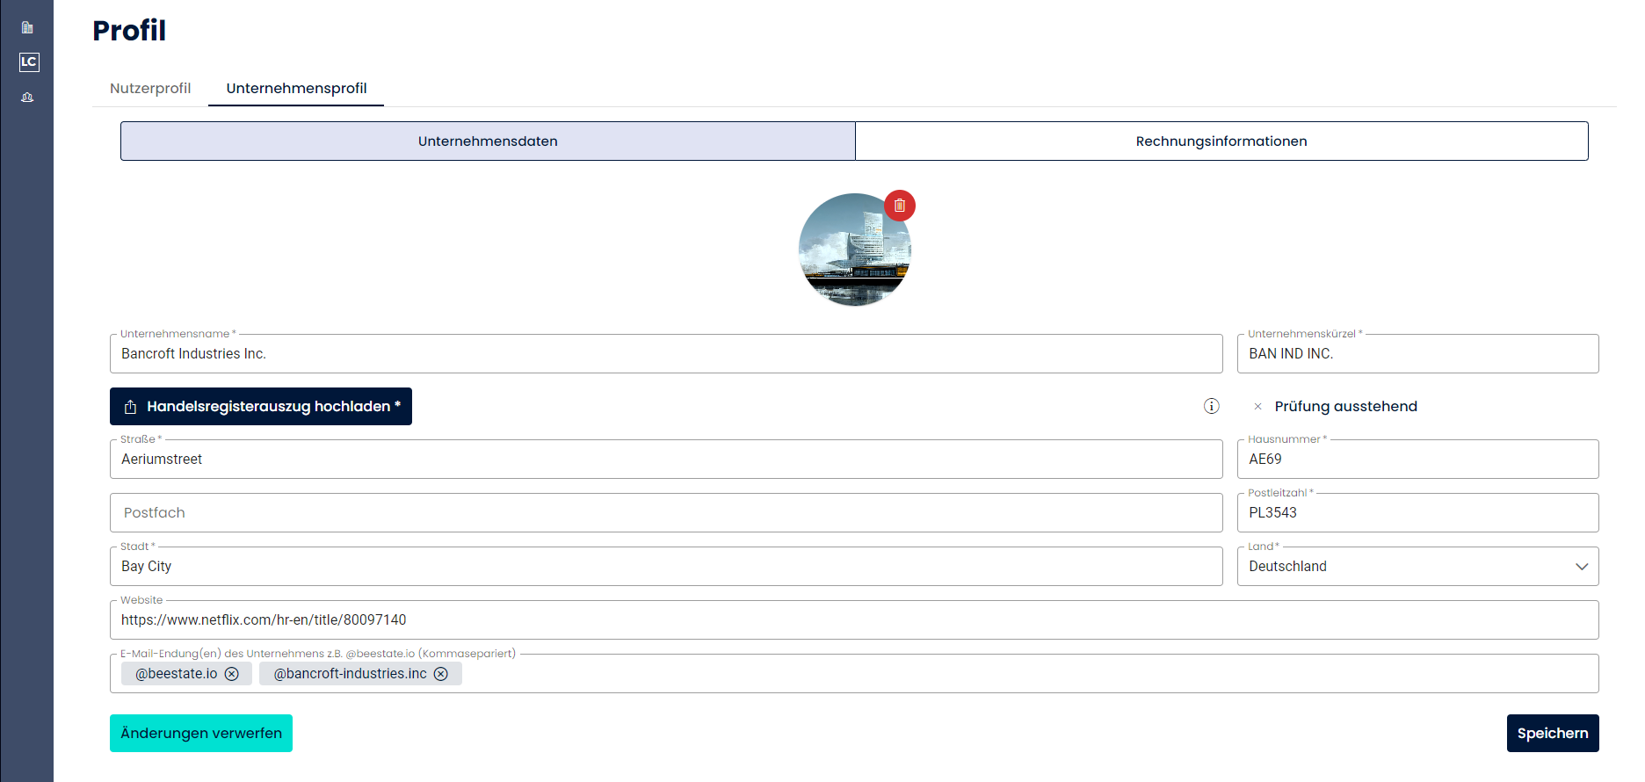
Task: Click Handelsregisterauszug hochladen upload button
Action: [x=261, y=407]
